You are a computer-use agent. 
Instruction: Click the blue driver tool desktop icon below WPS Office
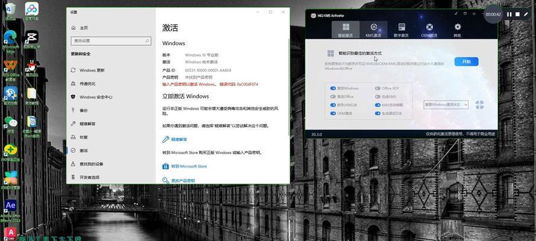pos(11,95)
